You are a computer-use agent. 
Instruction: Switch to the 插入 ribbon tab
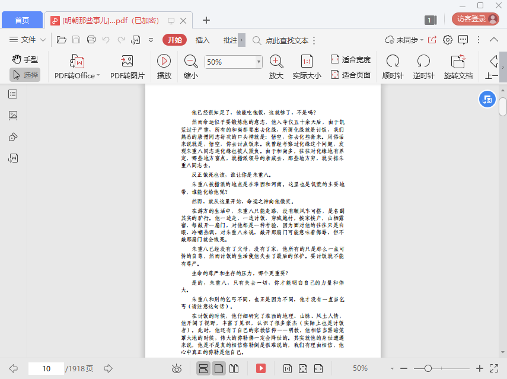(203, 40)
